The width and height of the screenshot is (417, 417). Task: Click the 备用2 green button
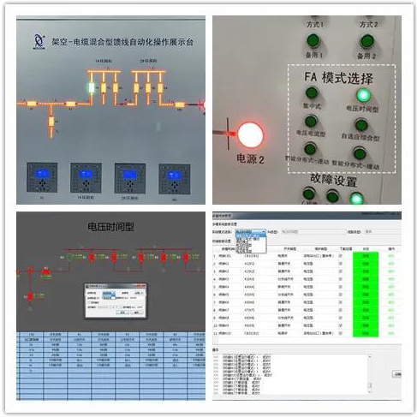(x=367, y=42)
